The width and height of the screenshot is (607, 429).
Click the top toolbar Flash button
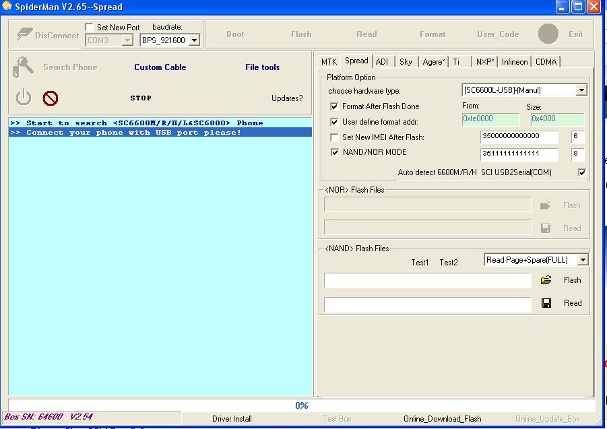coord(301,34)
